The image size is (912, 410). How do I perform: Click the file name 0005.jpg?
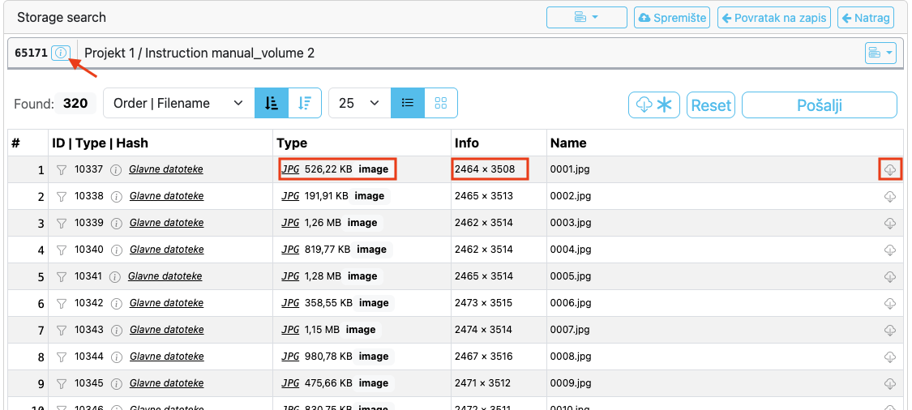pos(571,276)
